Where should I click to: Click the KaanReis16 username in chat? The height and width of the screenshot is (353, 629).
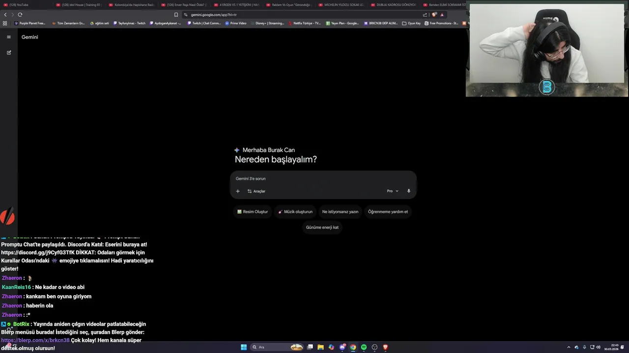[16, 287]
